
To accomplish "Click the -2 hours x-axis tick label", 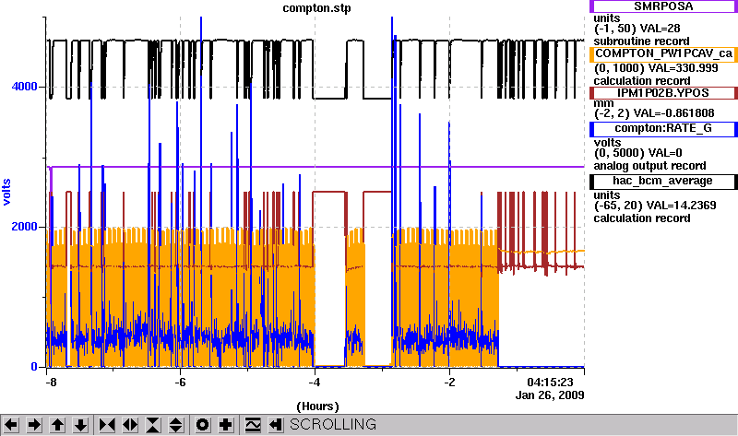I will 449,382.
